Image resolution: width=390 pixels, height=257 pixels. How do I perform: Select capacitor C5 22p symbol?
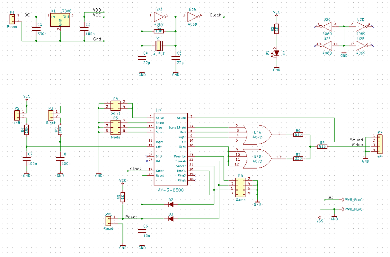[175, 58]
